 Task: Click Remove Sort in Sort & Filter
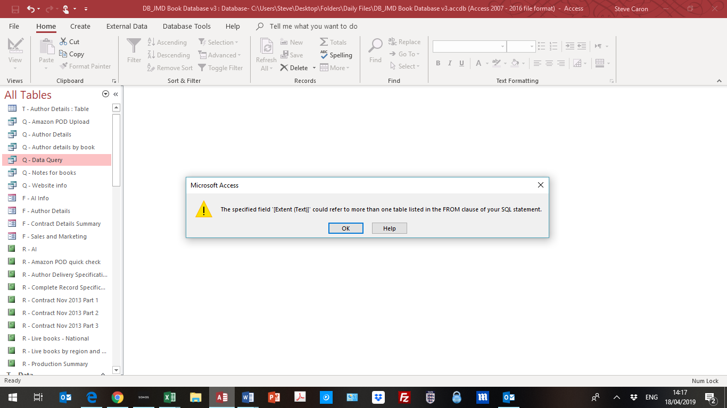(170, 67)
